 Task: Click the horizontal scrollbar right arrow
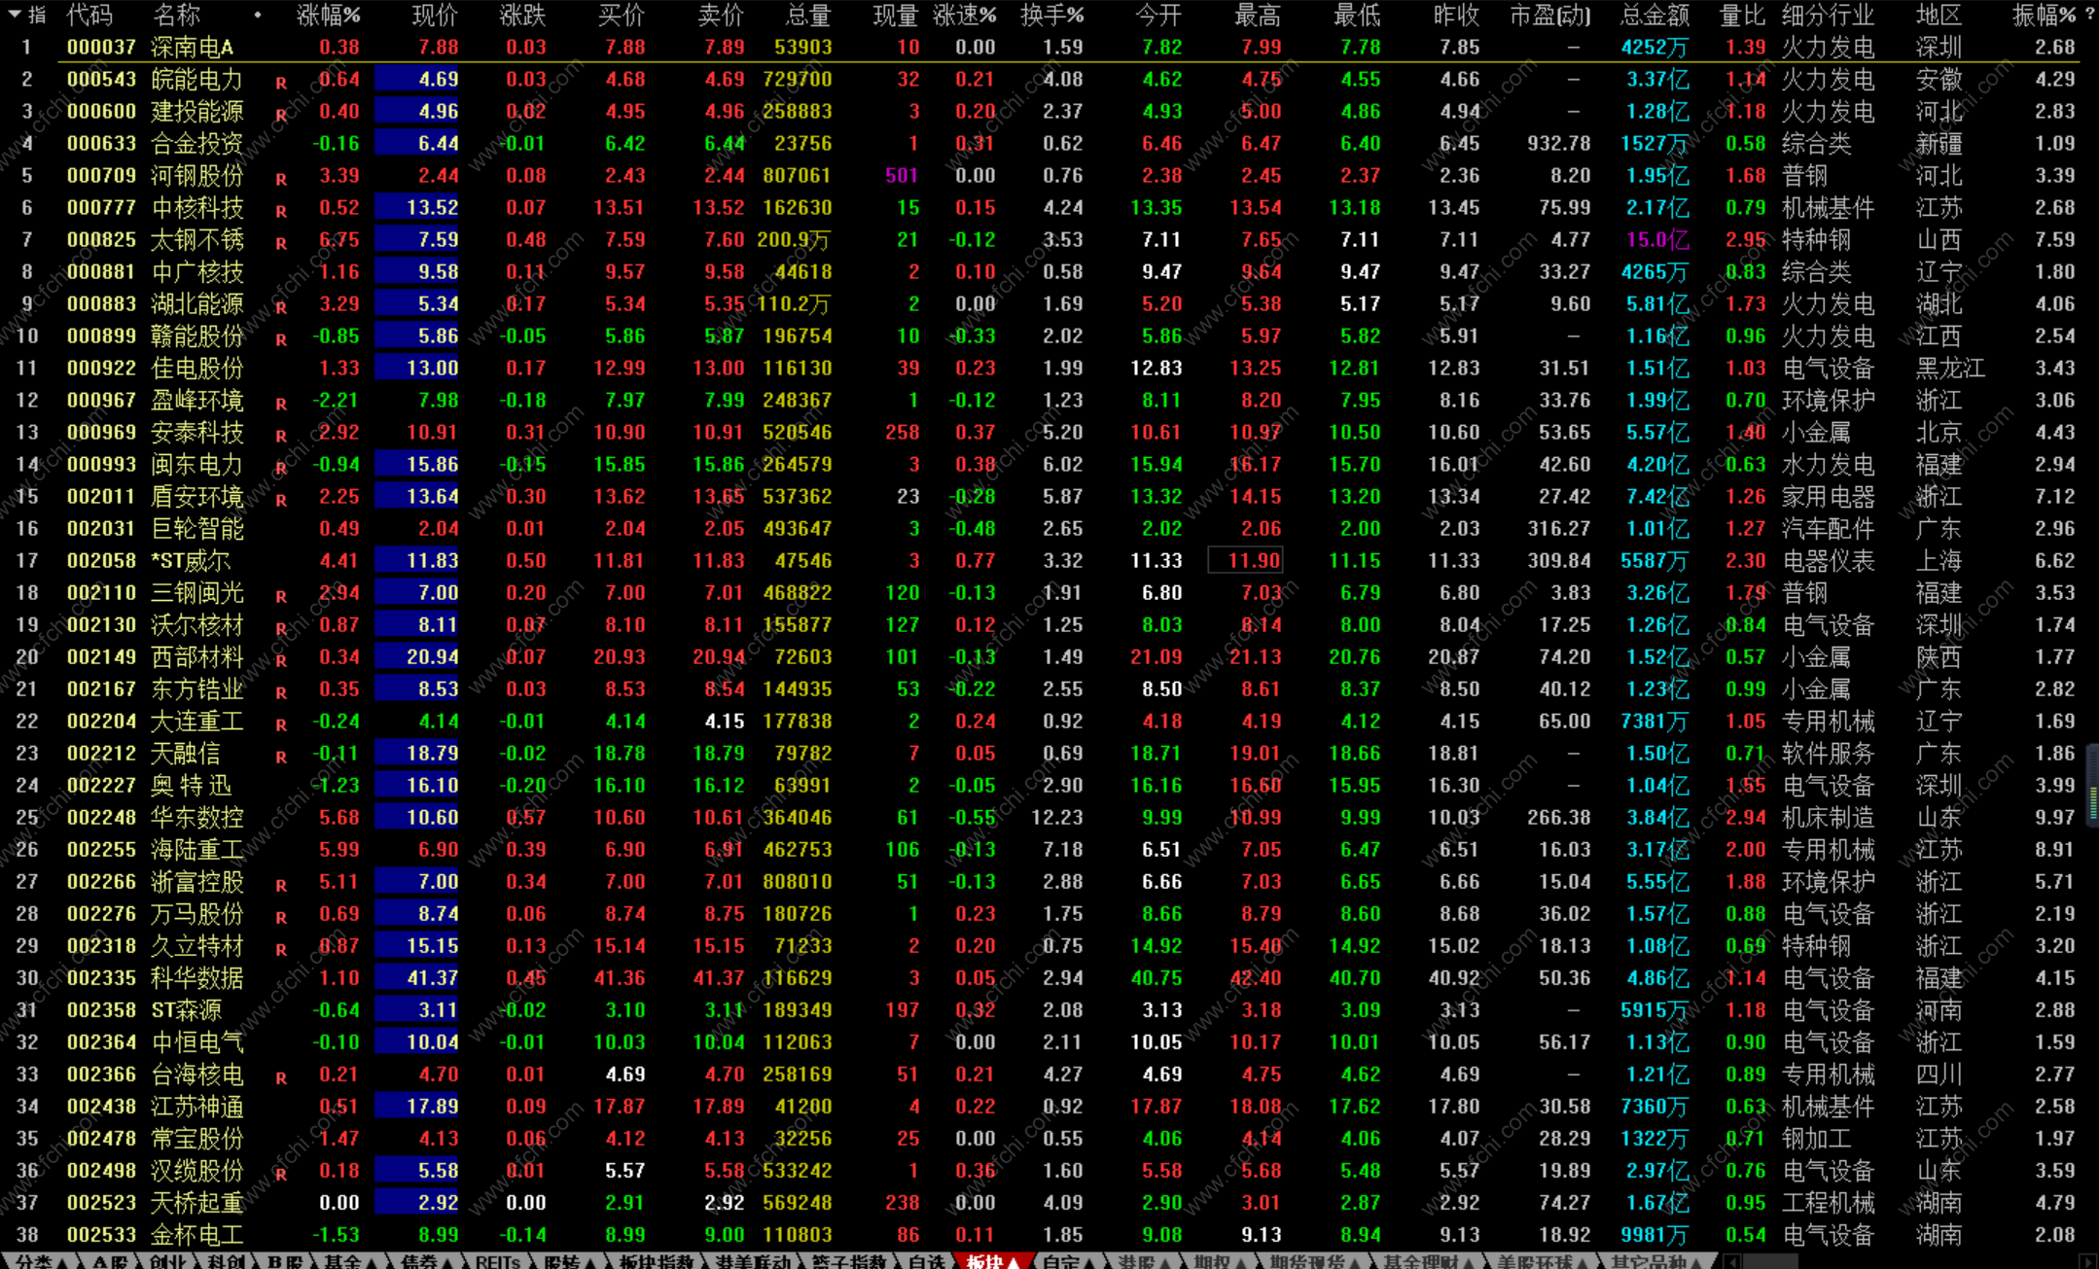pyautogui.click(x=2087, y=1261)
